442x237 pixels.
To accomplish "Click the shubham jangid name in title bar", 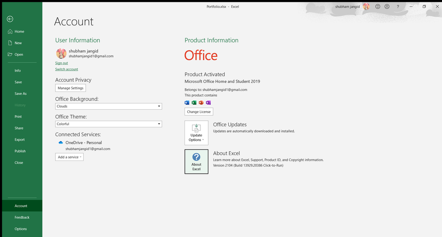I will pos(347,7).
